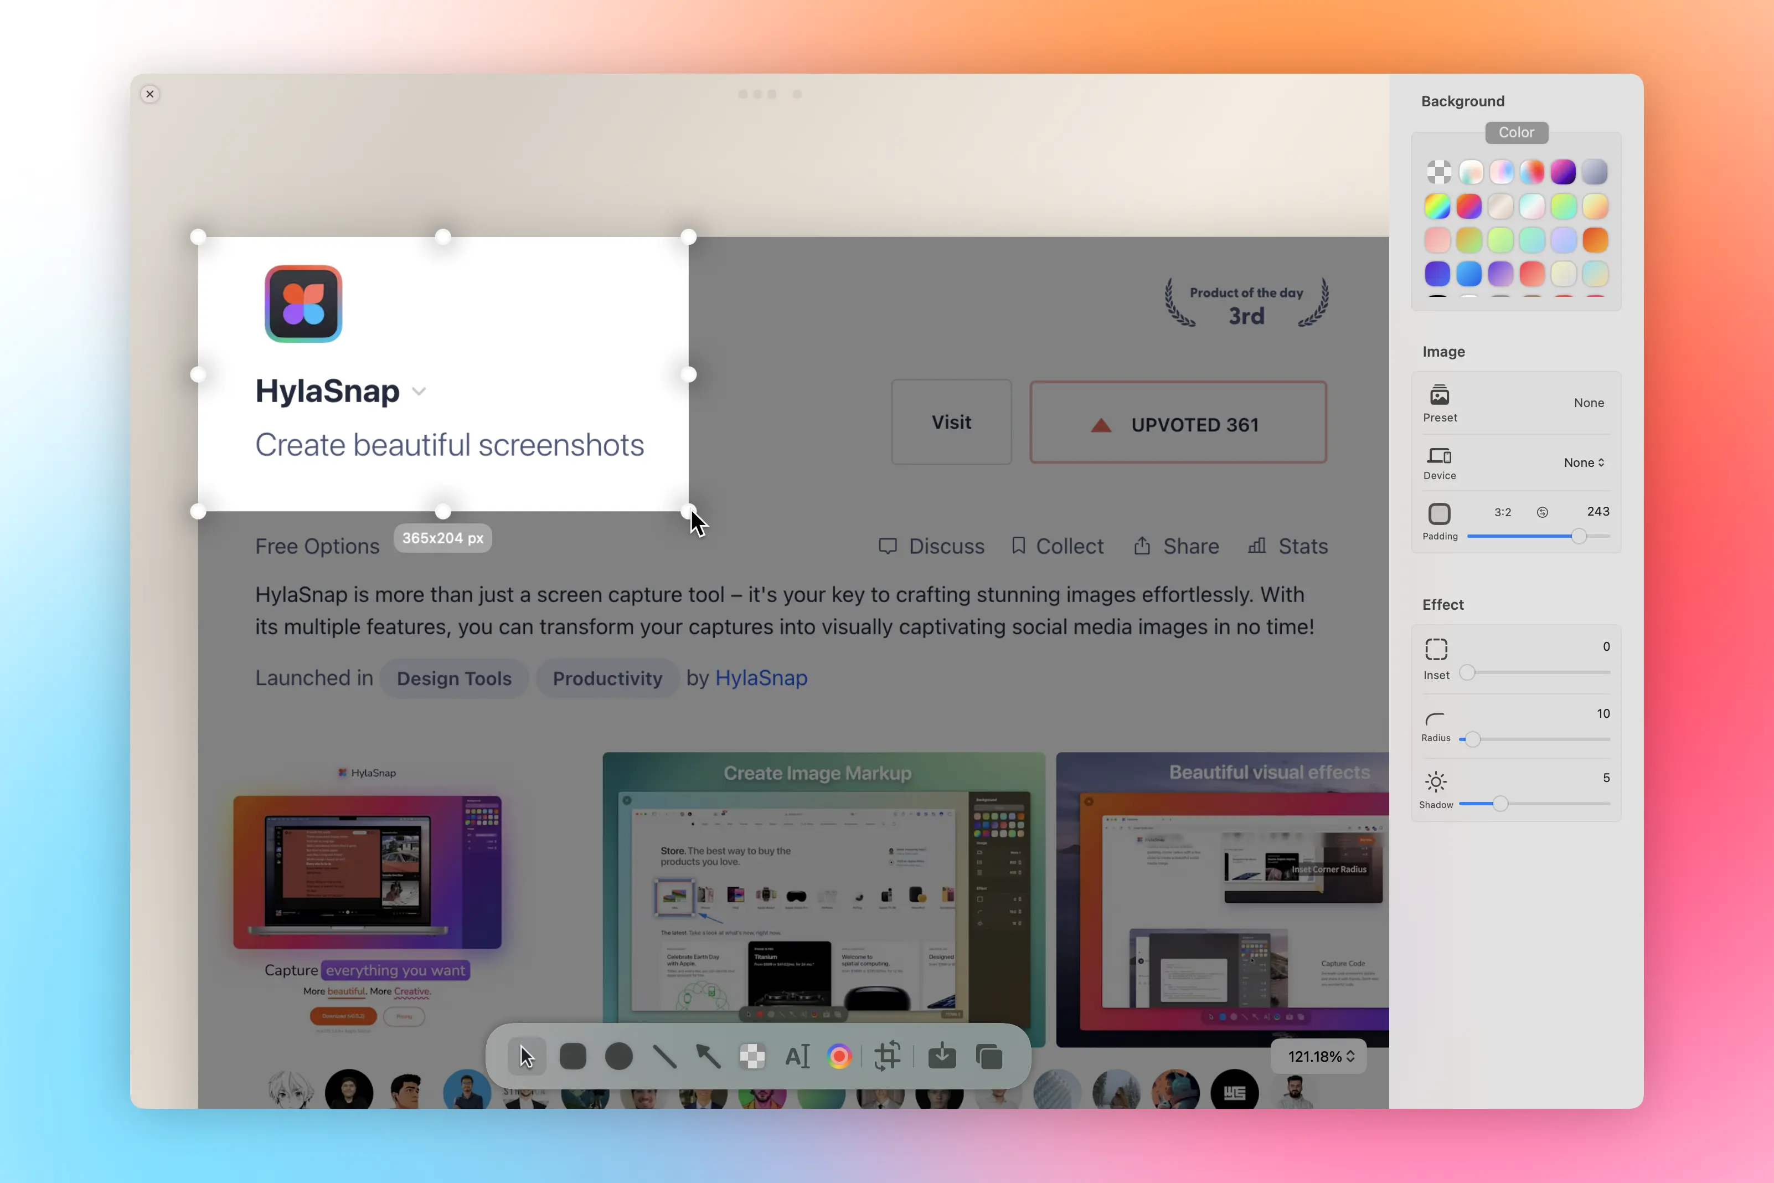Image resolution: width=1774 pixels, height=1183 pixels.
Task: Select the ellipse shape tool
Action: coord(618,1056)
